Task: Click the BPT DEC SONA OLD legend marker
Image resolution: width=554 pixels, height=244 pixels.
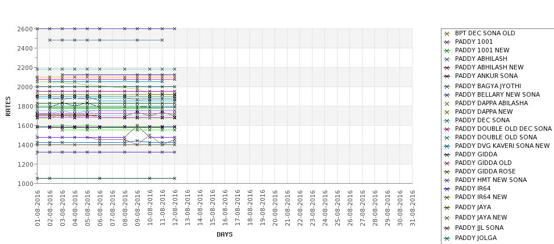Action: point(447,34)
